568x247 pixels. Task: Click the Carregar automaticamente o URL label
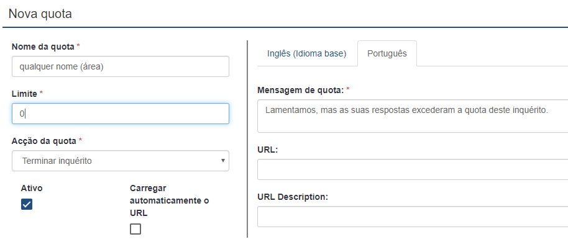click(170, 200)
